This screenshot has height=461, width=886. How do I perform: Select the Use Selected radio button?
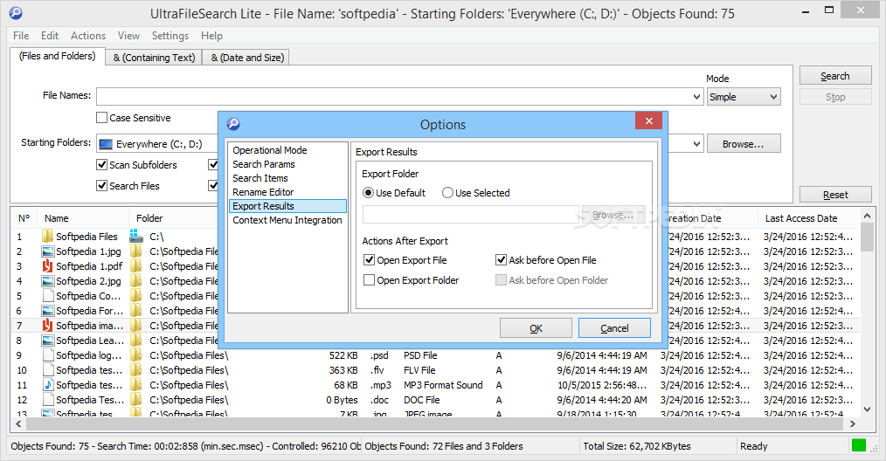tap(447, 193)
